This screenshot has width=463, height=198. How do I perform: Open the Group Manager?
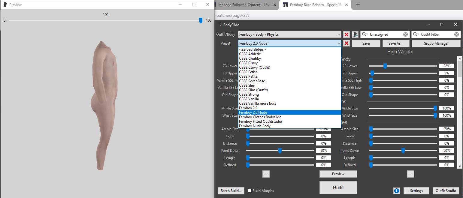436,43
